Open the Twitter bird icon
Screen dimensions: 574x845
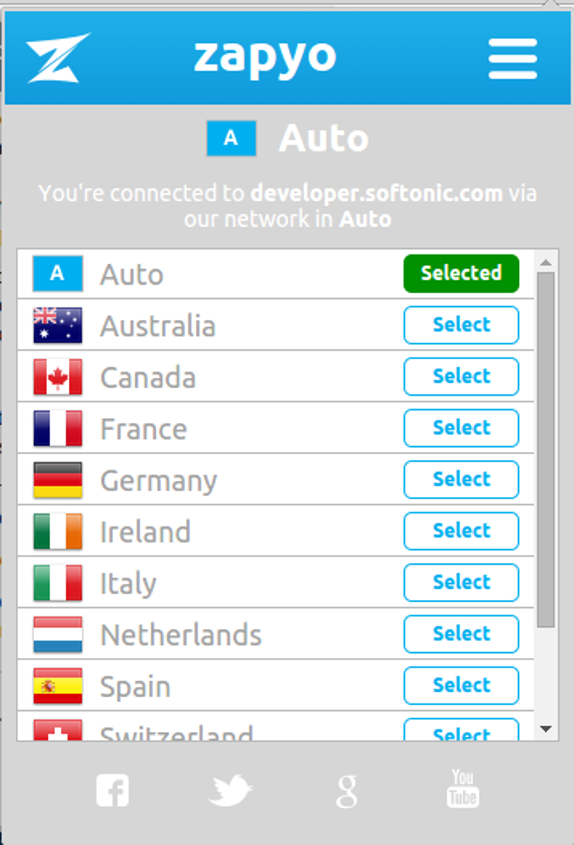tap(230, 790)
